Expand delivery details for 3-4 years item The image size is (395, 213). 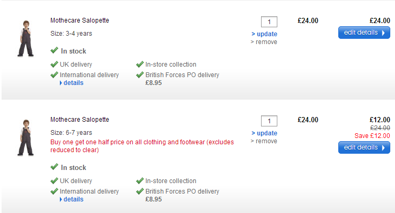click(x=73, y=83)
